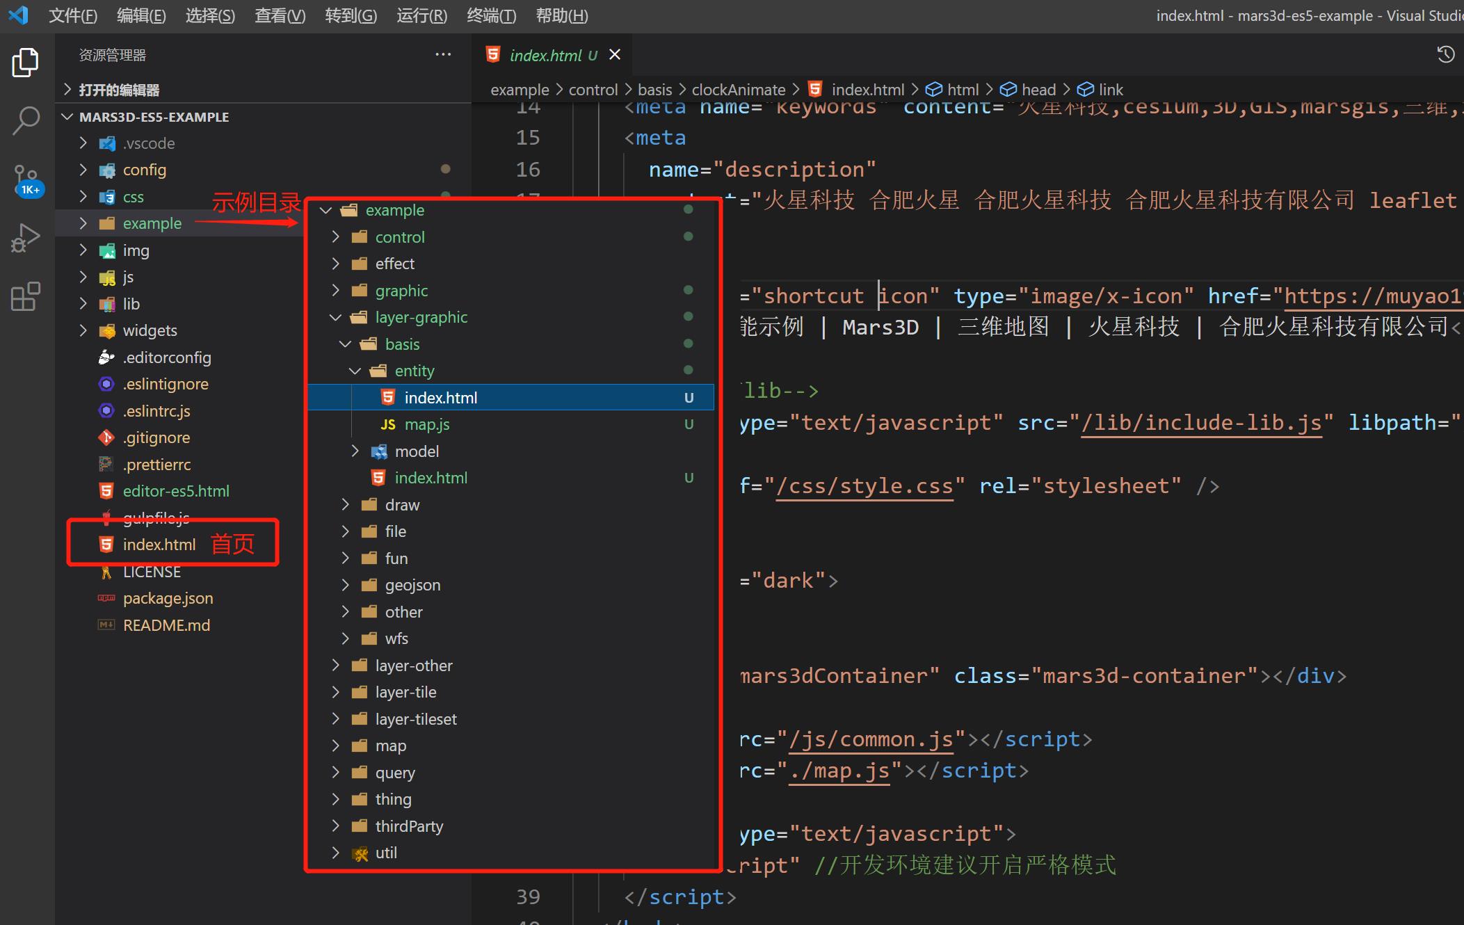Open the 终端(T) menu

(492, 16)
